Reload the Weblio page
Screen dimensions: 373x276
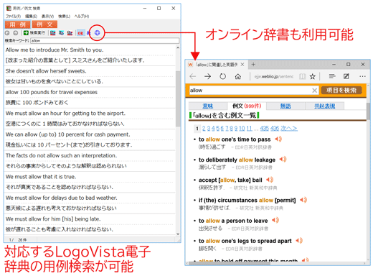(x=222, y=76)
